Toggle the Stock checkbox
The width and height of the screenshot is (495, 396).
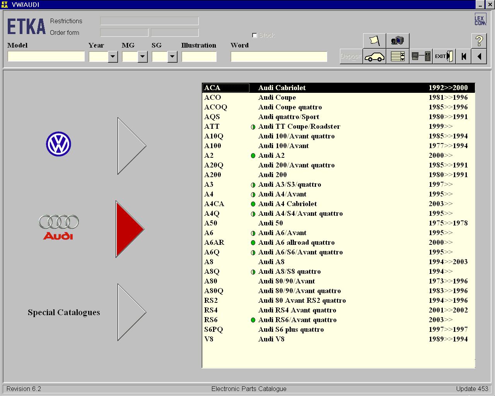point(254,35)
